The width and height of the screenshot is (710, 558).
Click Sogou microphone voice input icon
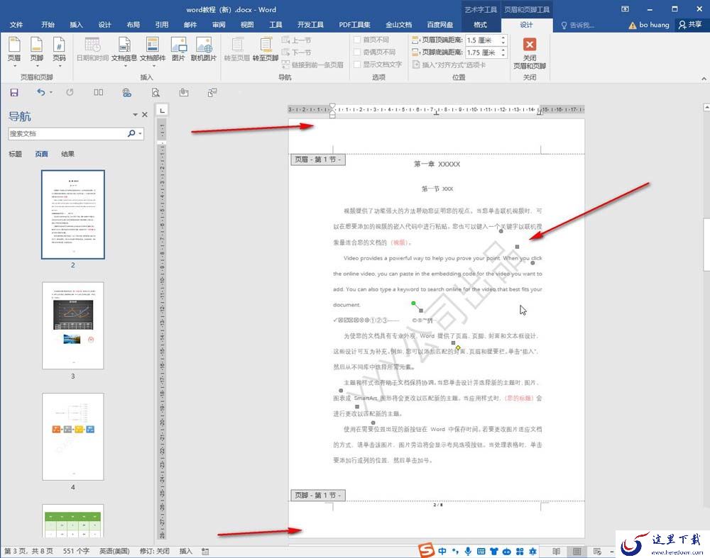tap(468, 551)
